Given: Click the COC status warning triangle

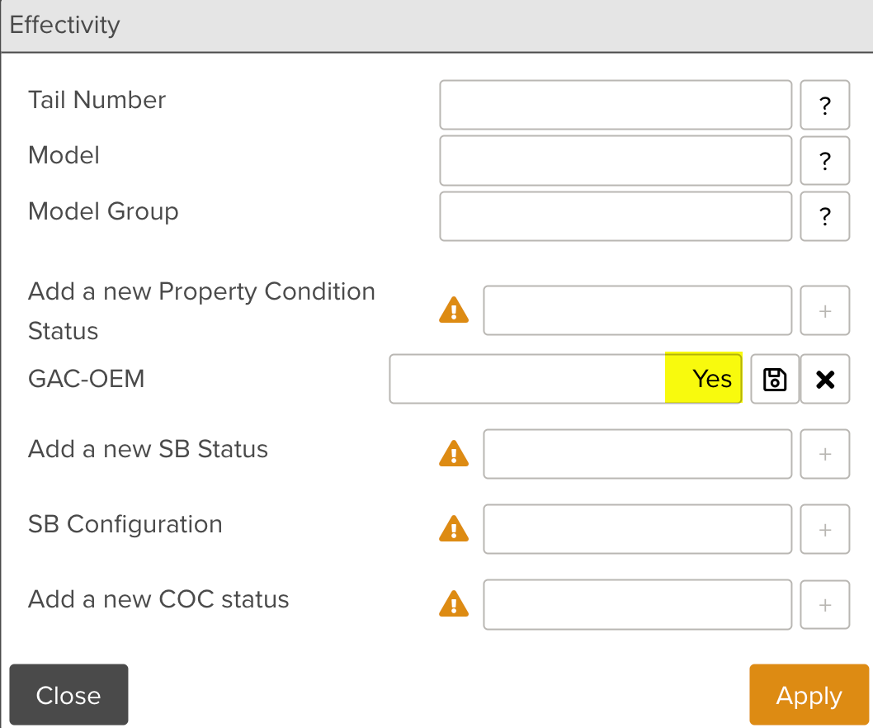Looking at the screenshot, I should pyautogui.click(x=454, y=604).
